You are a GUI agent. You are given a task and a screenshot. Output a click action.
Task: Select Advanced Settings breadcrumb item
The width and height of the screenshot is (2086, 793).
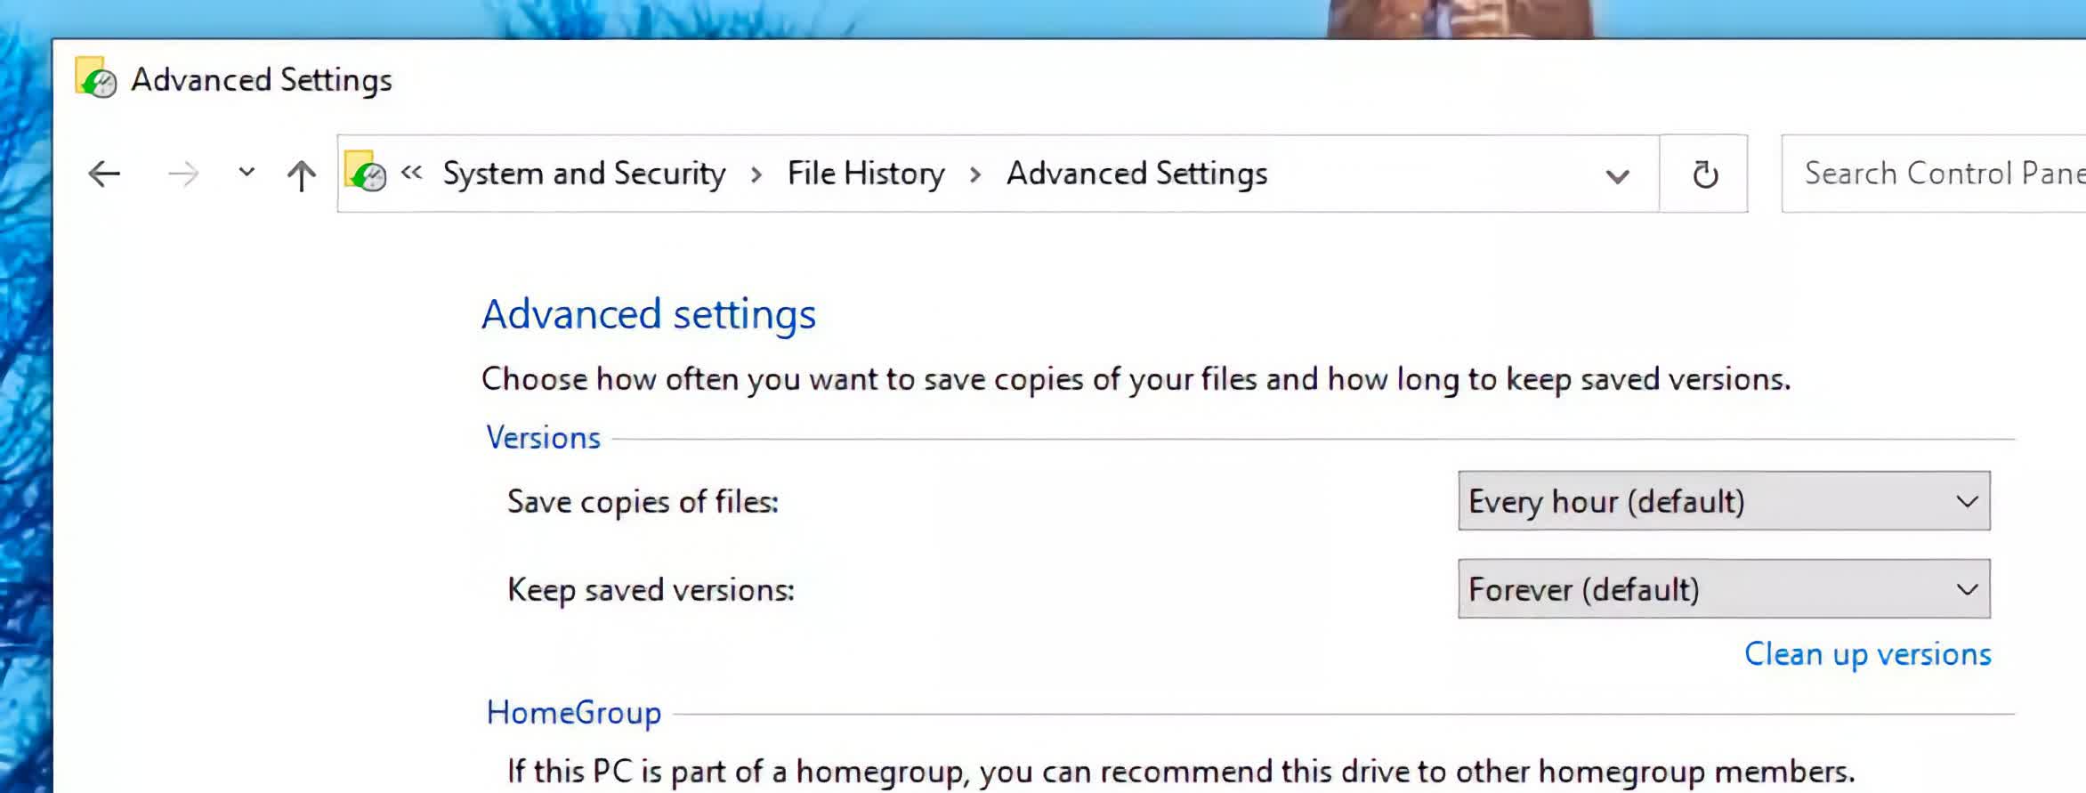click(1136, 174)
